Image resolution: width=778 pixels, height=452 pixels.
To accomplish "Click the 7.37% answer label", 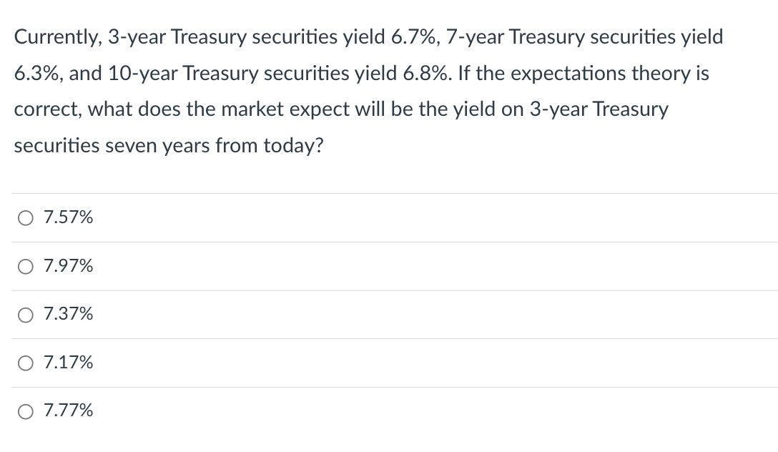I will click(67, 315).
